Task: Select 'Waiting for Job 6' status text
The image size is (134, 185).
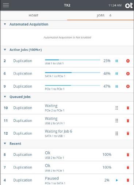Action: pos(58,131)
